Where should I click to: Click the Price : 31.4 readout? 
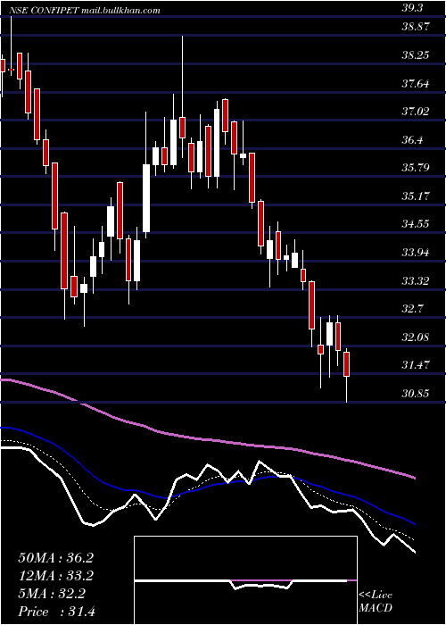coord(56,612)
